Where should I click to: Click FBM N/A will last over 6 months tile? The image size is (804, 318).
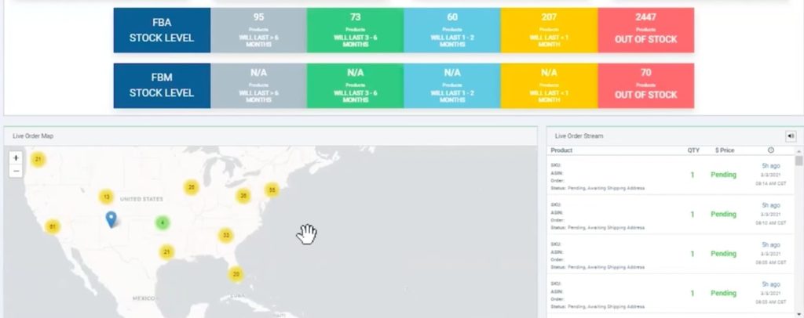258,86
